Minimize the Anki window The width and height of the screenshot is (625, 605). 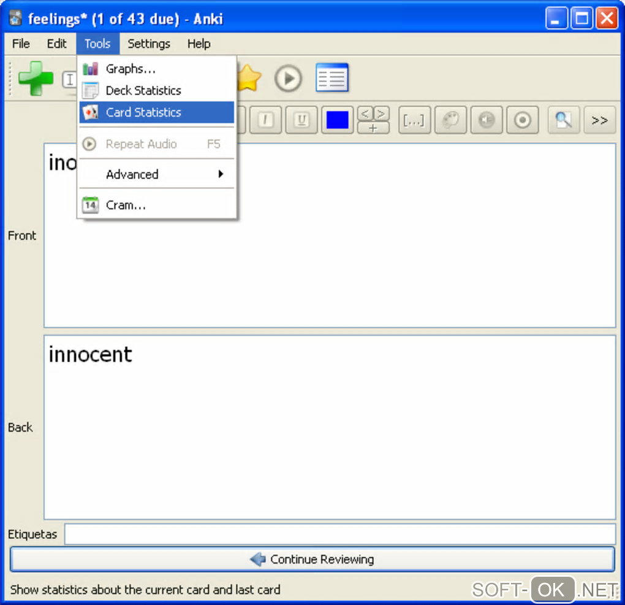pyautogui.click(x=556, y=18)
